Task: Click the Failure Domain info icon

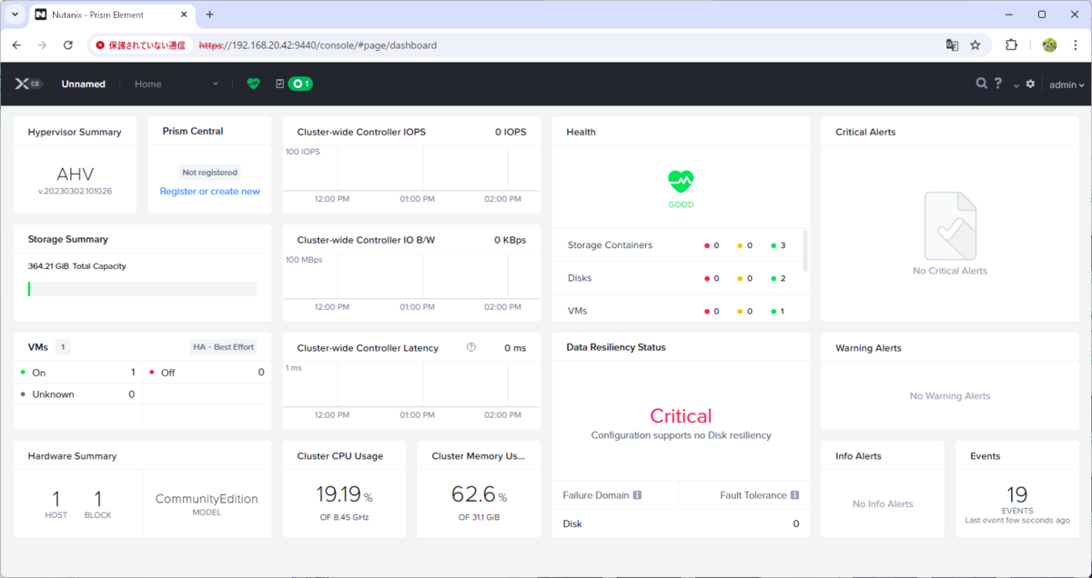Action: (x=637, y=495)
